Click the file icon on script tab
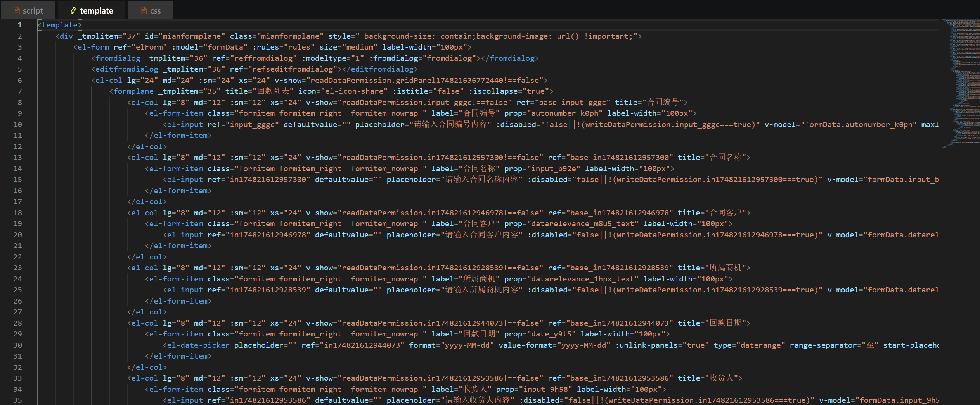This screenshot has height=405, width=980. click(16, 11)
